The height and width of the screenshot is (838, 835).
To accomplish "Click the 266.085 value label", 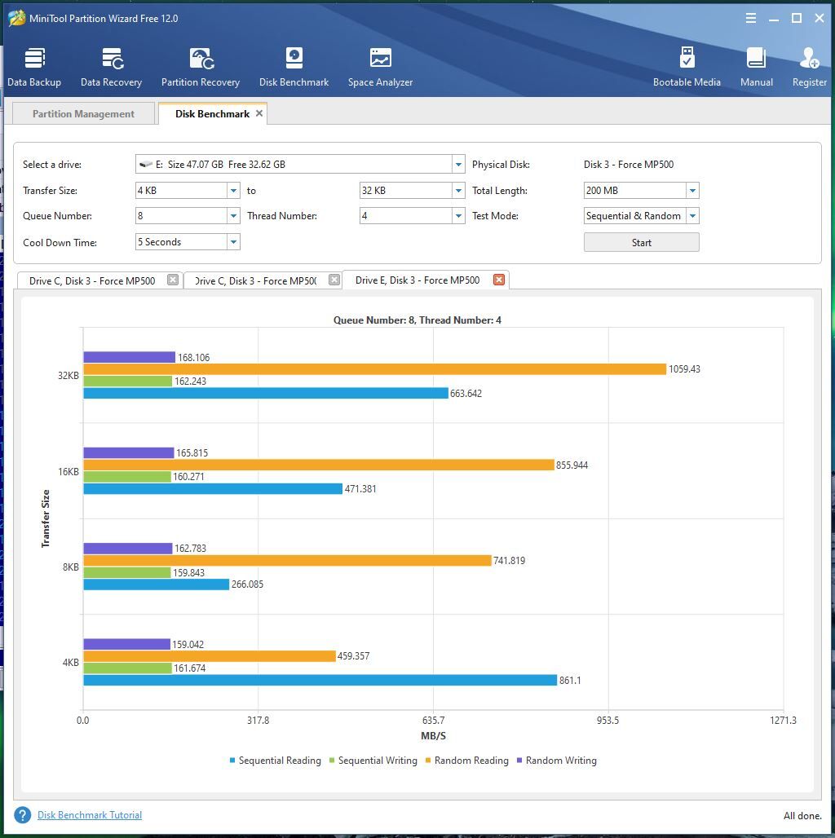I will point(247,584).
